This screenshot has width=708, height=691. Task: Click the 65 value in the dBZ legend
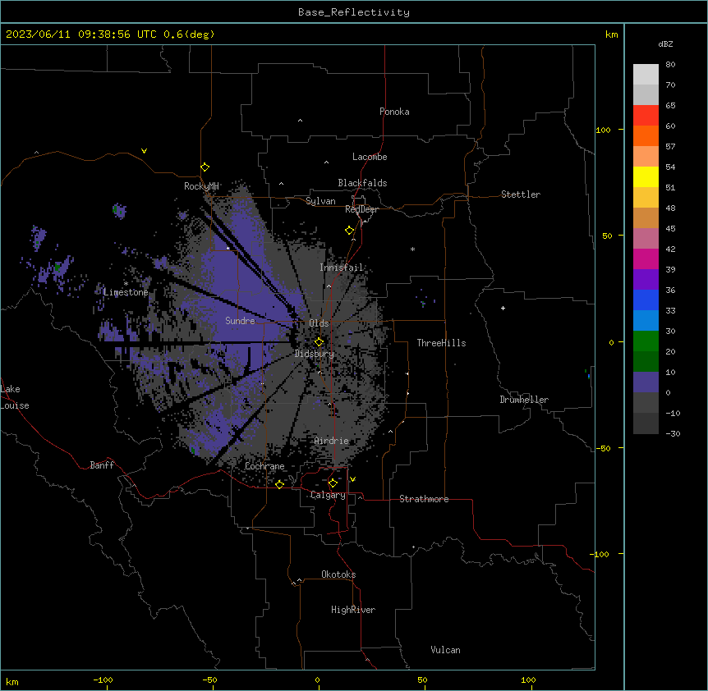670,106
